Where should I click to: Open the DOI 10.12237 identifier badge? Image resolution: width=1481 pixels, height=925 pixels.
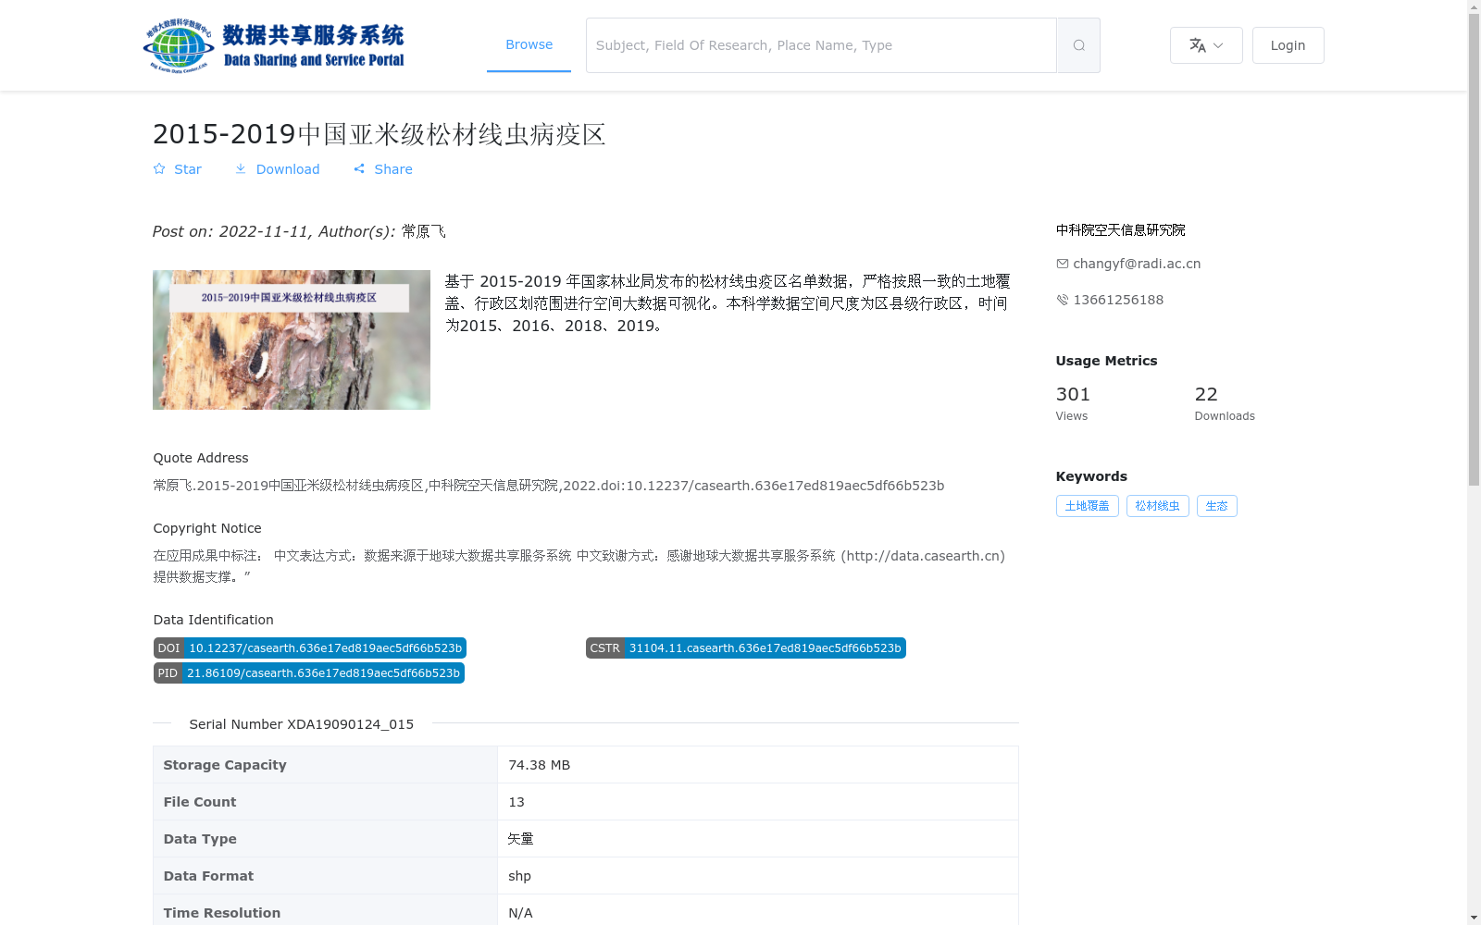coord(310,648)
